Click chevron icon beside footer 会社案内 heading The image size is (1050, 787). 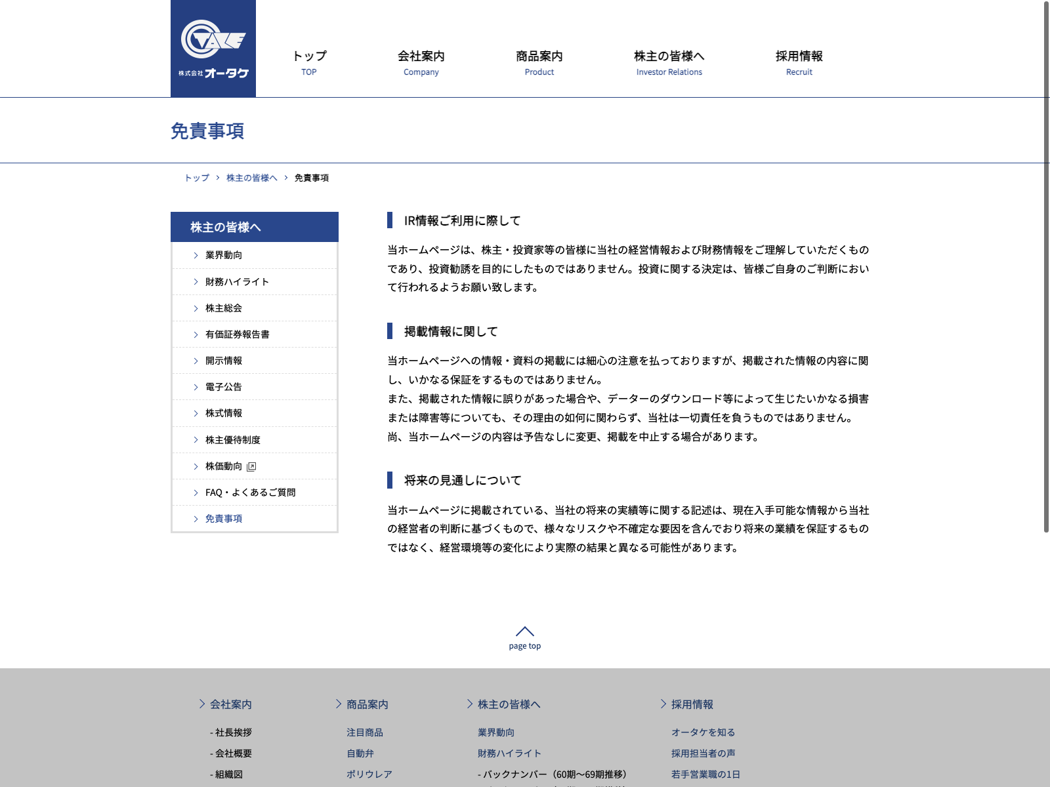[202, 704]
